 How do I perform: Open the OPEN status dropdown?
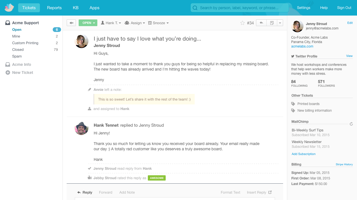[x=88, y=23]
